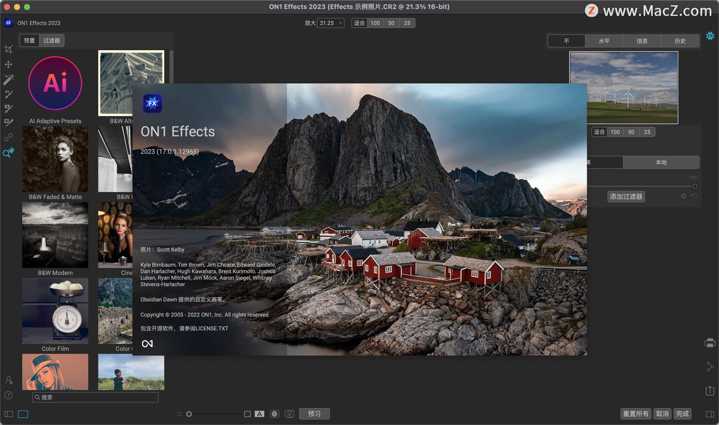
Task: Select the Retouch refine tool
Action: pos(8,123)
